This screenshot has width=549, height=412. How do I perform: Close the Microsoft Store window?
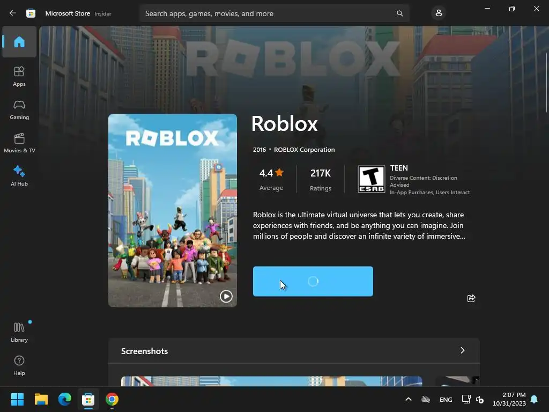(536, 9)
